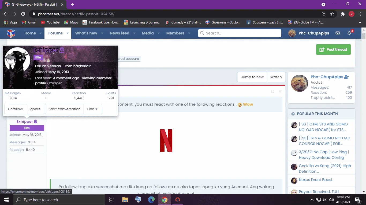Open a new browser tab with plus icon
Screen dimensions: 366x205
click(72, 5)
